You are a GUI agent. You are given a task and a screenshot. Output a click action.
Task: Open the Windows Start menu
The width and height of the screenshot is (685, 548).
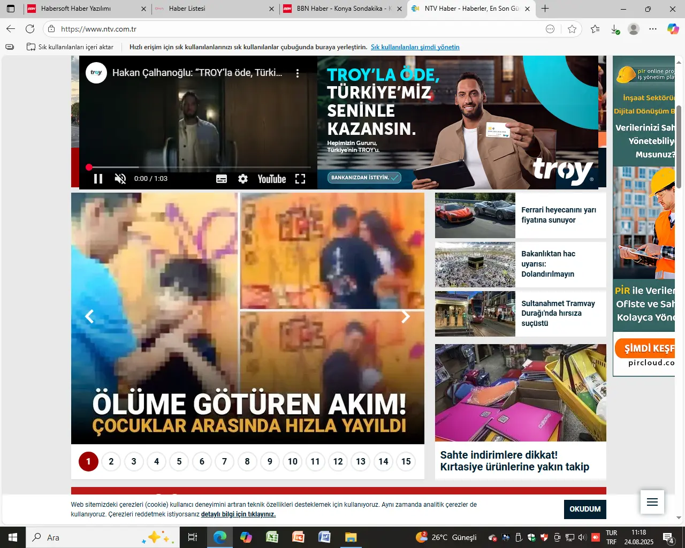13,537
